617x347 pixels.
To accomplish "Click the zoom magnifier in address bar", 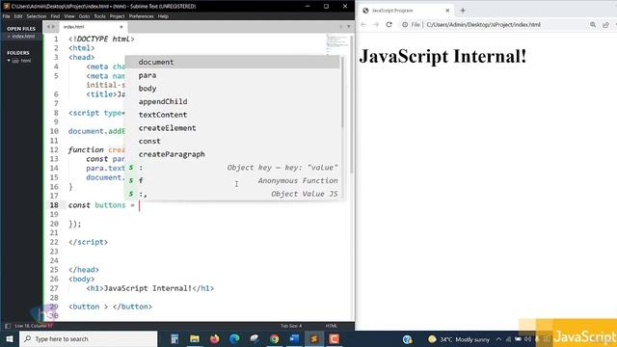I will 593,24.
